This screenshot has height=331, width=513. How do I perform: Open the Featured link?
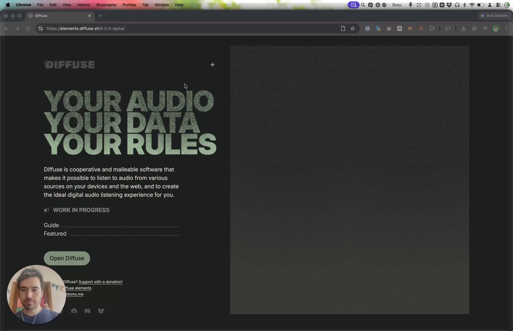[x=55, y=234]
